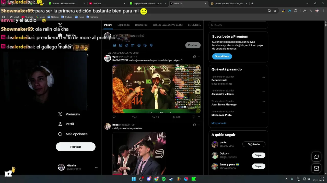This screenshot has width=327, height=183.
Task: Open Chrome media controls icon
Action: click(x=311, y=11)
